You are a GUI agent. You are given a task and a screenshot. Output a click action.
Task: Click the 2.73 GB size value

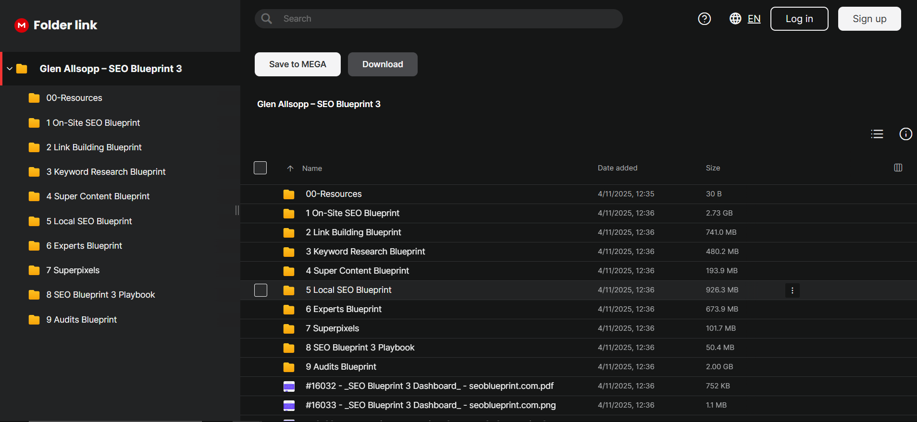[719, 213]
